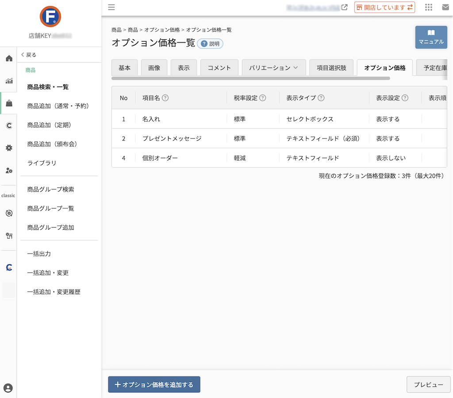453x398 pixels.
Task: Open the apps grid icon
Action: point(428,7)
